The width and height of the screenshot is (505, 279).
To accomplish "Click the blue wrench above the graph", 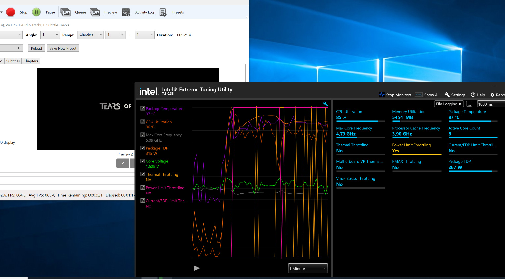I will 325,104.
